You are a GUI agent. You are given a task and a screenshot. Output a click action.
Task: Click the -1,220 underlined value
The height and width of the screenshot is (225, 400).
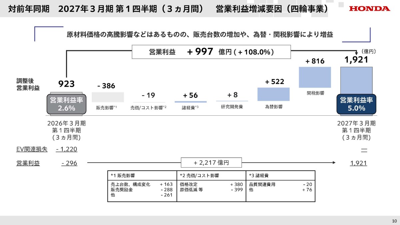pyautogui.click(x=67, y=149)
